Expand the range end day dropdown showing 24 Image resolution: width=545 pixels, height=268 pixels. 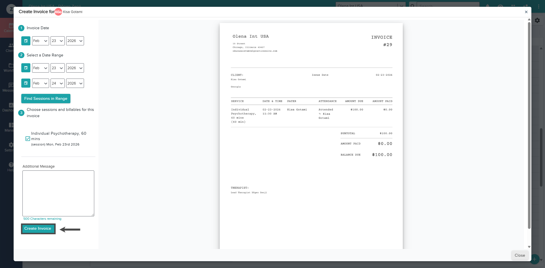click(57, 83)
